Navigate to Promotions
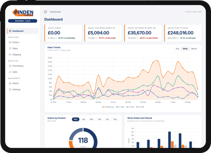The width and height of the screenshot is (211, 153). click(23, 66)
